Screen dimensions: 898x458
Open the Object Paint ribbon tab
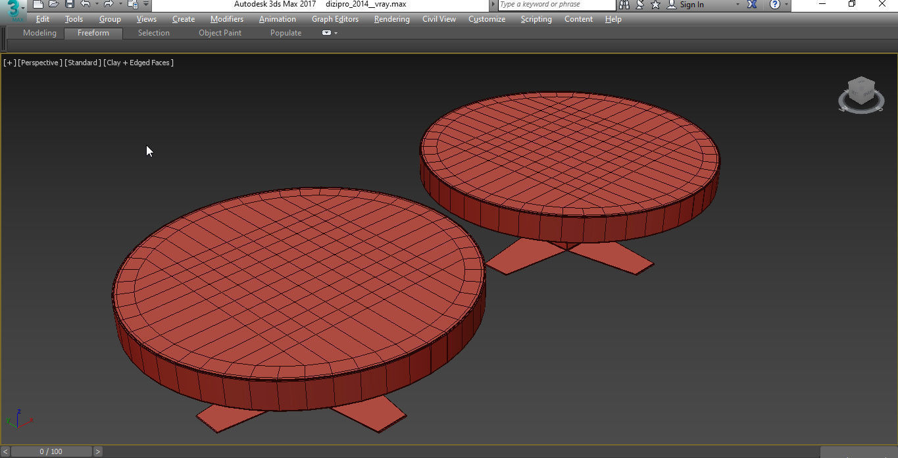(x=220, y=33)
